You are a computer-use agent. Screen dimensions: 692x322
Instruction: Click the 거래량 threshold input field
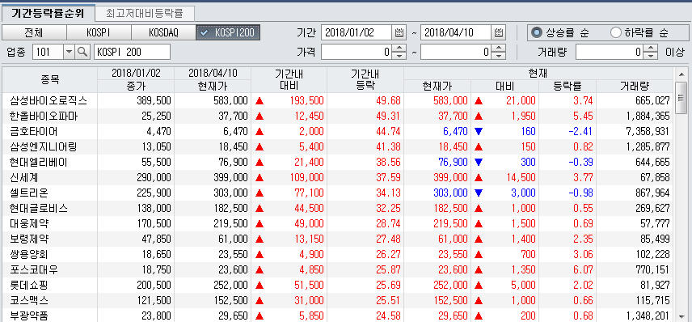[610, 52]
